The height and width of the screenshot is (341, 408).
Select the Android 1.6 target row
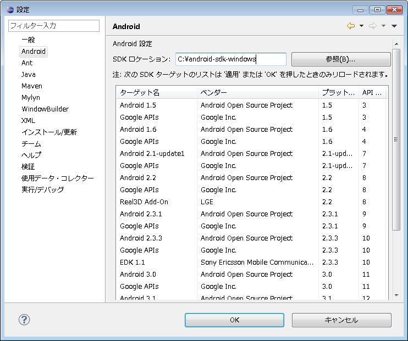[x=252, y=130]
